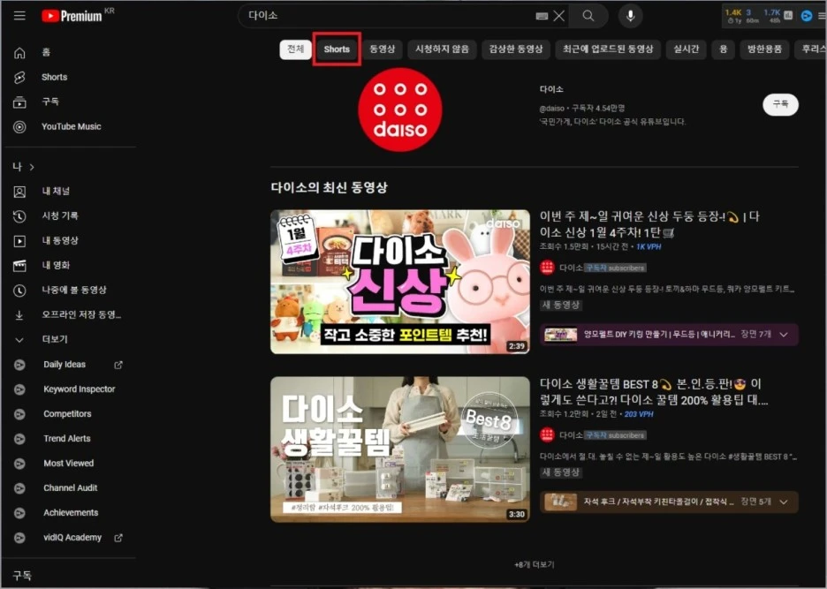The image size is (827, 589).
Task: Expand the 나 (You) section chevron
Action: point(32,167)
